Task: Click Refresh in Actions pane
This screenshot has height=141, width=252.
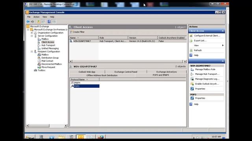Action: [198, 51]
